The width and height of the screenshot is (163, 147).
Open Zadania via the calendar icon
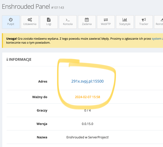point(87,20)
